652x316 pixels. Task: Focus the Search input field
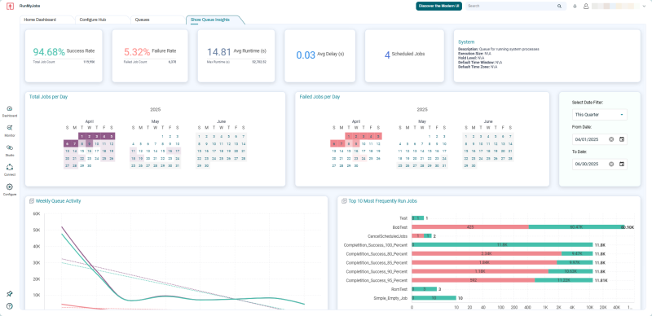[515, 7]
